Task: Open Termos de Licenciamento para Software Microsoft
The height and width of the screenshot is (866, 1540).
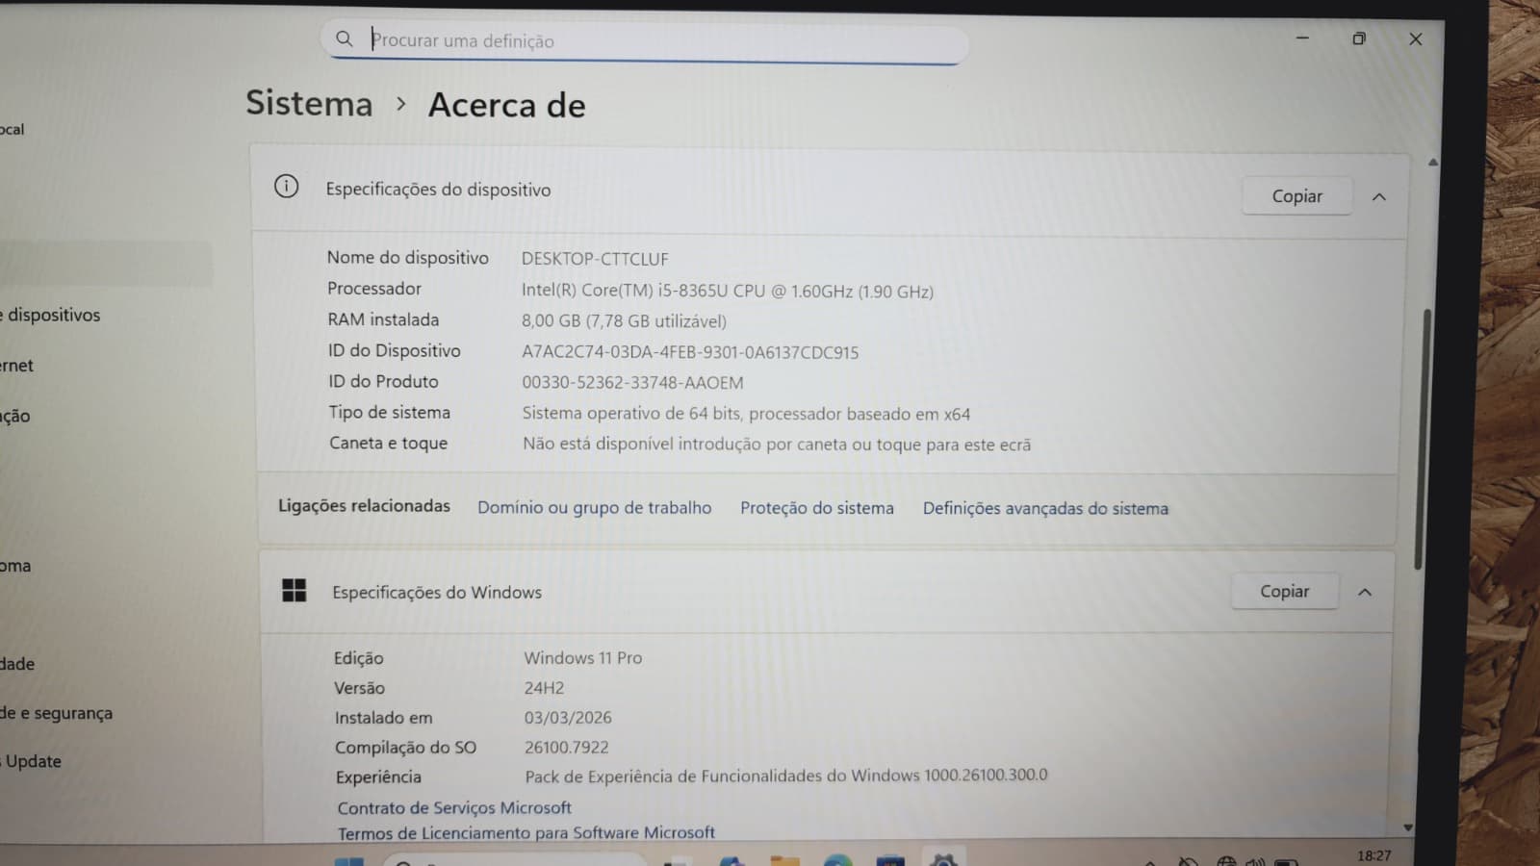Action: [x=526, y=832]
